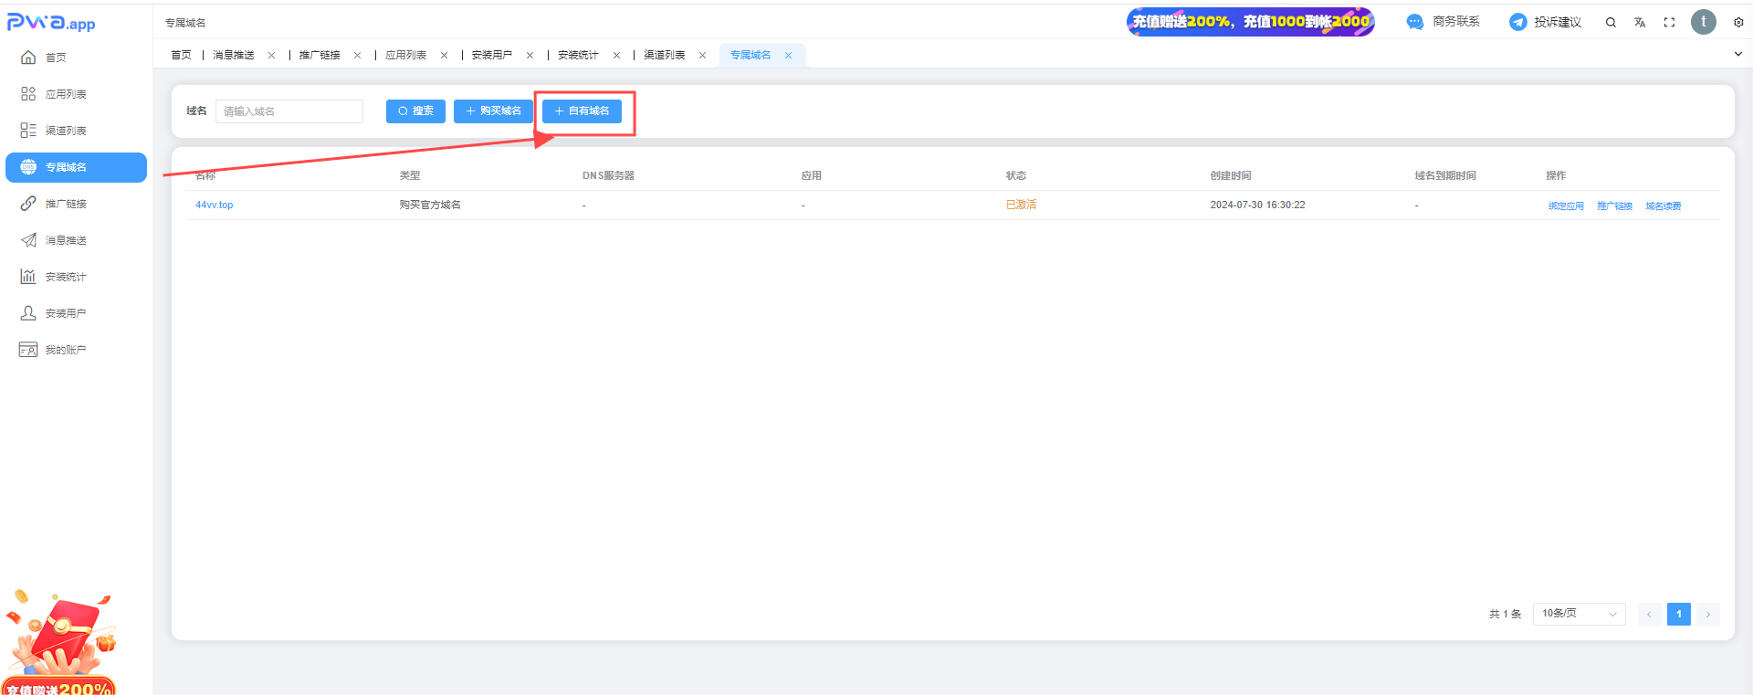Open 投诉建议 Telegram icon
This screenshot has width=1753, height=695.
pos(1517,22)
